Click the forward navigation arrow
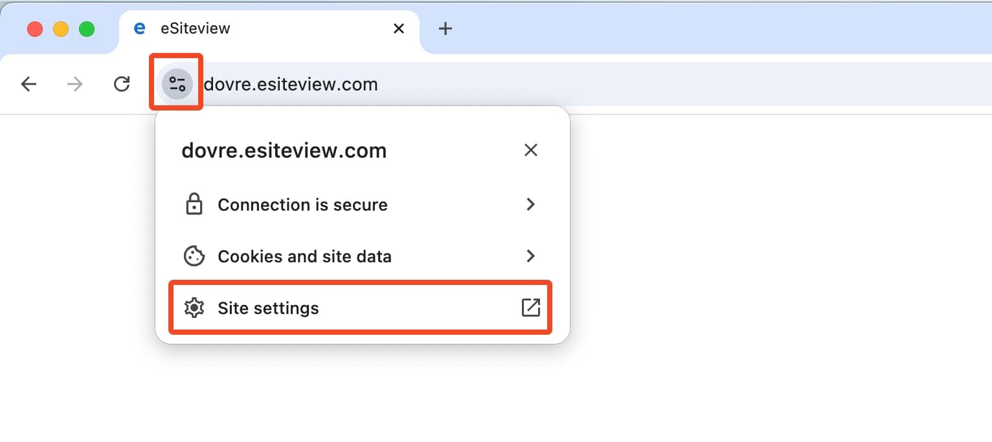992x442 pixels. click(75, 83)
